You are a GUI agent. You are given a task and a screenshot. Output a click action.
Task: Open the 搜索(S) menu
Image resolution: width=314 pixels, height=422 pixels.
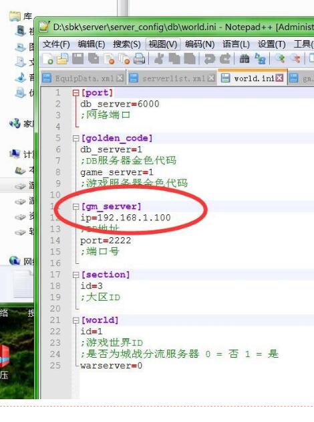[x=127, y=44]
